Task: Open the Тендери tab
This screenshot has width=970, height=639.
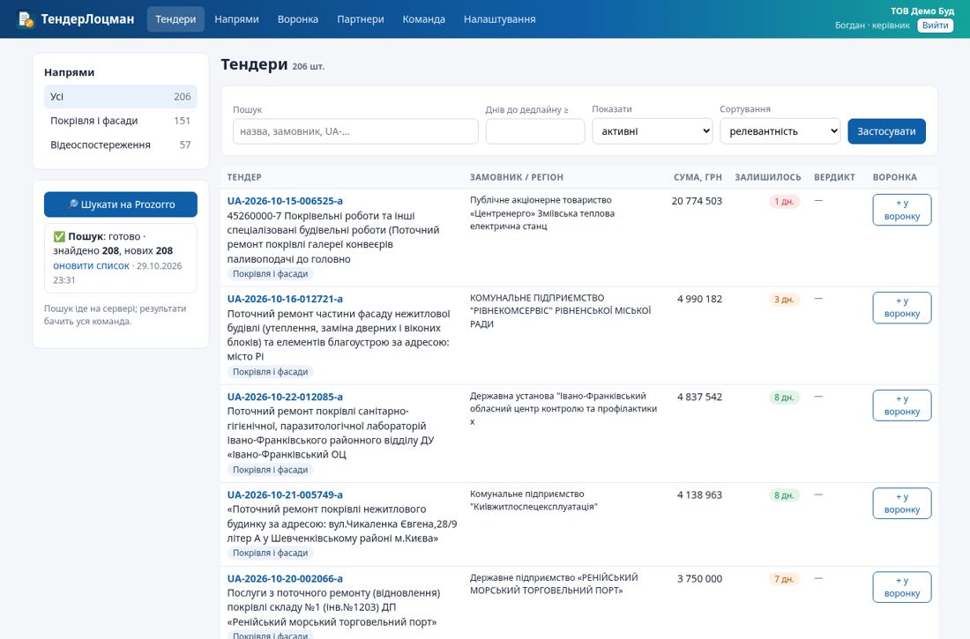Action: pos(175,19)
